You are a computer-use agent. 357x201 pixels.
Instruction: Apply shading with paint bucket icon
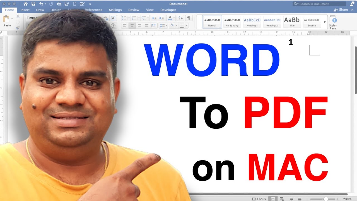tap(172, 25)
